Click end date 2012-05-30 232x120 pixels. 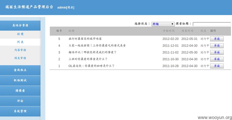189,52
